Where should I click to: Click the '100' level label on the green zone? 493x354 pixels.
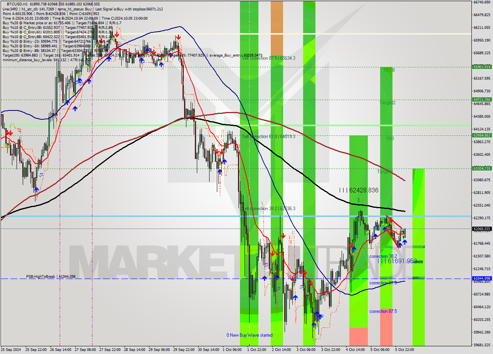tap(390, 138)
